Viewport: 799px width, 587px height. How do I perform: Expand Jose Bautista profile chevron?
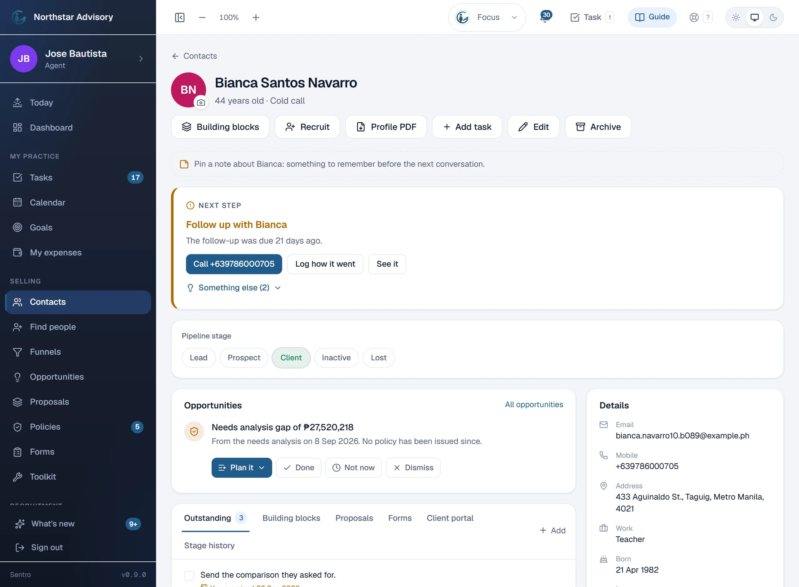point(141,59)
